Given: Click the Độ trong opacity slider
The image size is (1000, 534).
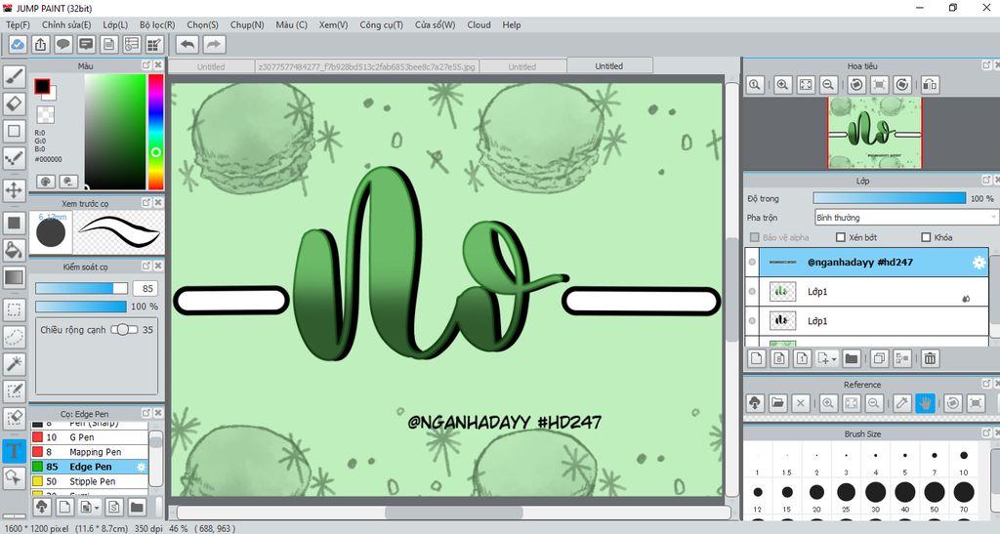Looking at the screenshot, I should (889, 198).
